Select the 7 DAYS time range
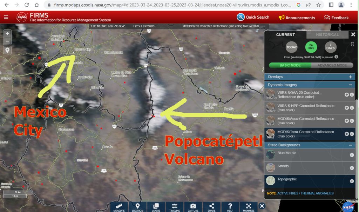Image resolution: width=359 pixels, height=212 pixels. (330, 47)
